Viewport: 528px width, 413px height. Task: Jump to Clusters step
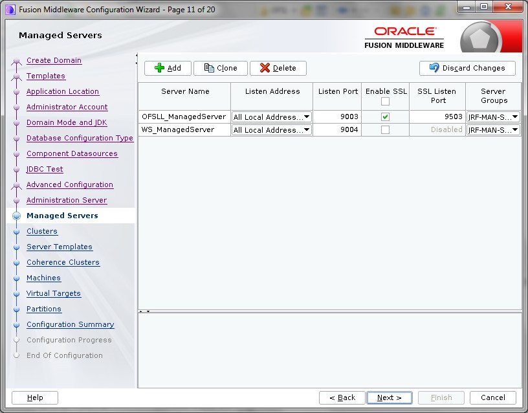pyautogui.click(x=42, y=231)
